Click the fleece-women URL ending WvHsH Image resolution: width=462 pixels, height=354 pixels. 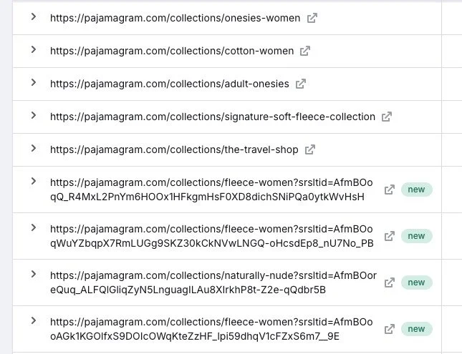[x=211, y=190]
